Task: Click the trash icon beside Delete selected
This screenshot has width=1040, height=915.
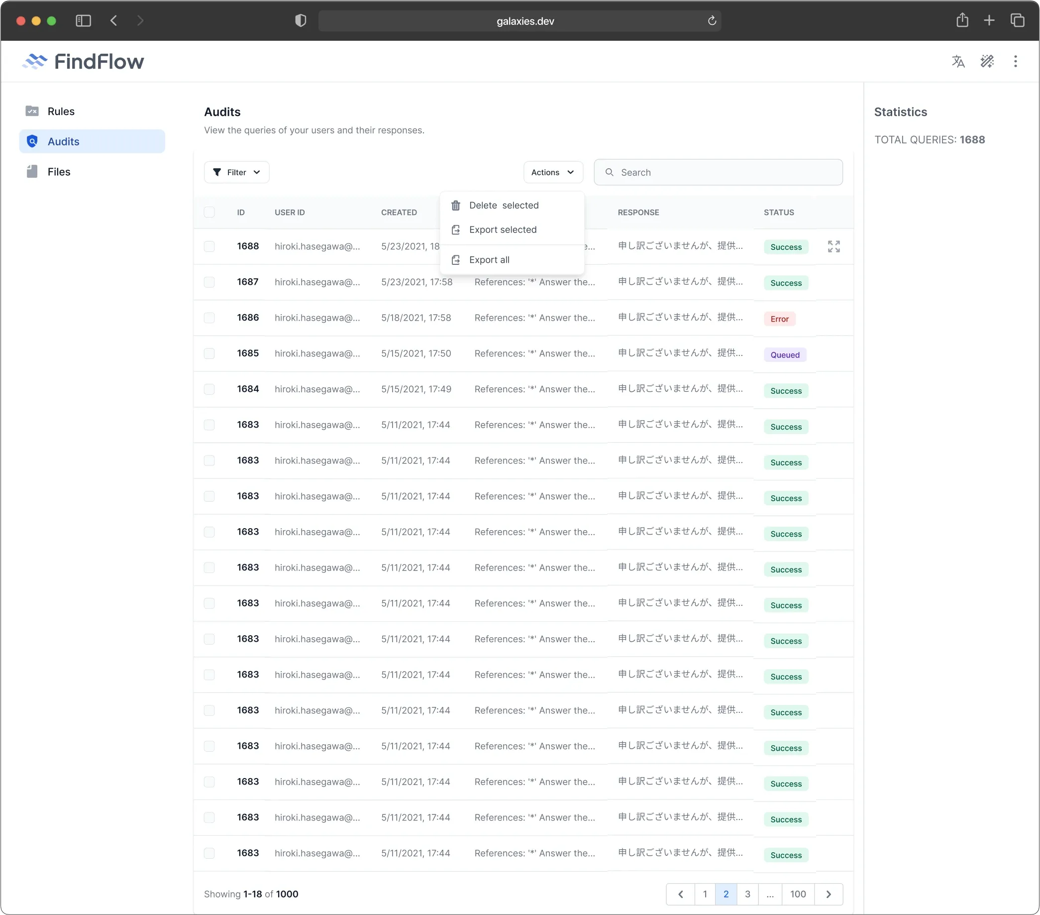Action: click(x=455, y=205)
